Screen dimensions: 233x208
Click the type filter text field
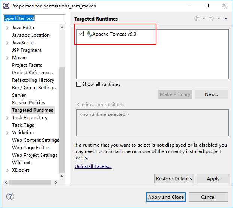coord(34,18)
